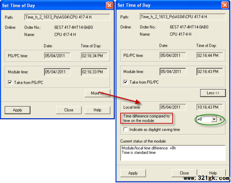This screenshot has height=183, width=231.
Task: Open the +8 hour time difference dropdown
Action: [214, 119]
